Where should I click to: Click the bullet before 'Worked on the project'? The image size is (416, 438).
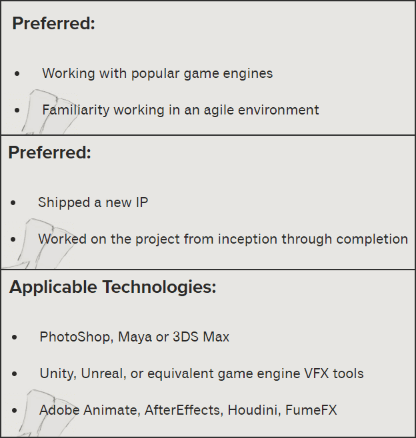(x=13, y=239)
